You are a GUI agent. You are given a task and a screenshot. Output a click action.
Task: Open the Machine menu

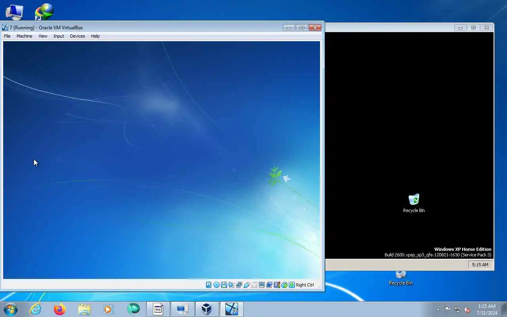click(24, 36)
